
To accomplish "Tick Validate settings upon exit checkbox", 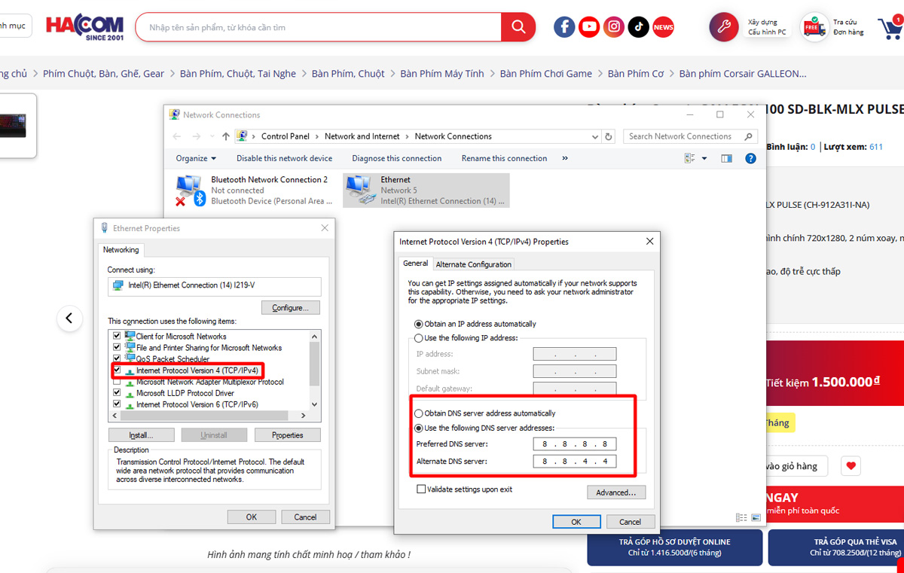I will (421, 489).
